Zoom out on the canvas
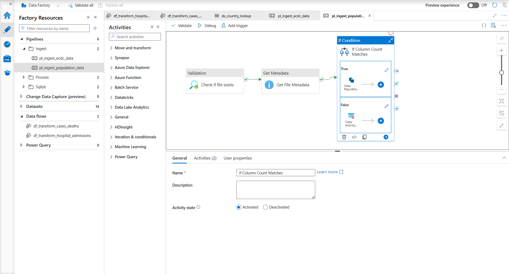509x274 pixels. click(x=501, y=90)
